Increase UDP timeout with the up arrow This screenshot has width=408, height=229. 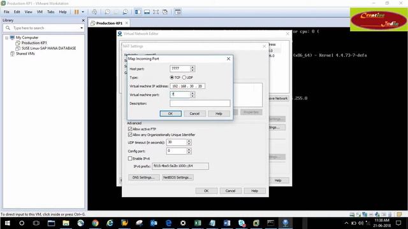pos(189,141)
